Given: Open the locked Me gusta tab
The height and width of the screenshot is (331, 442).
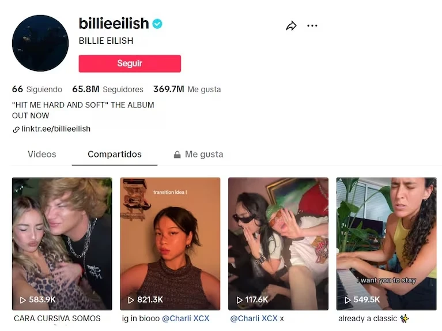Looking at the screenshot, I should coord(198,154).
